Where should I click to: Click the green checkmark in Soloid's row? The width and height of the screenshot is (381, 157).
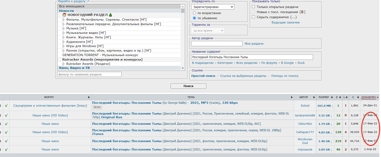coord(6,105)
